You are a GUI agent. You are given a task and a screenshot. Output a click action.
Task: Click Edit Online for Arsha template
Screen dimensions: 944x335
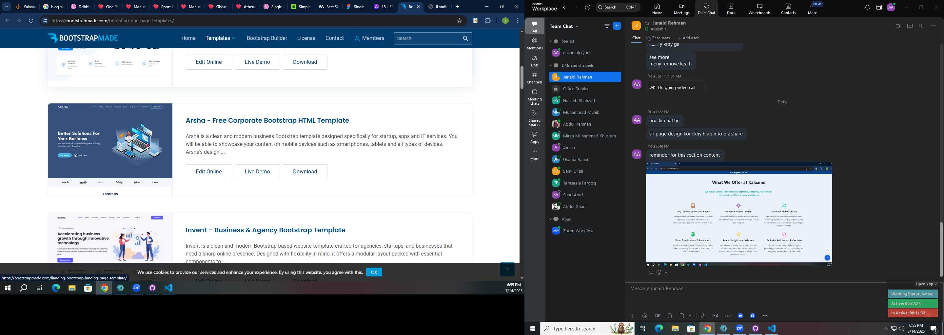click(x=208, y=171)
